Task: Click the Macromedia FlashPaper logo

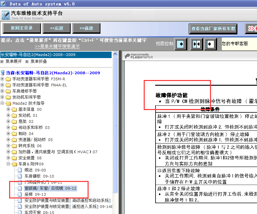Action: [139, 56]
